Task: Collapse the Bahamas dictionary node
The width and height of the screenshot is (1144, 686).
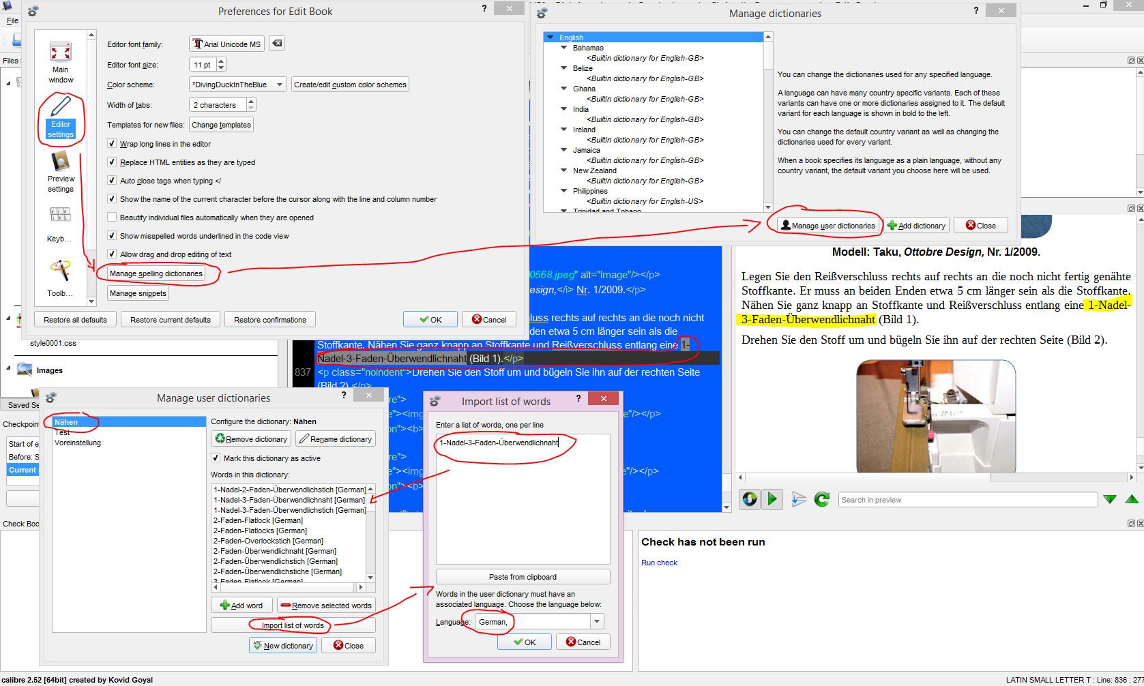Action: tap(563, 48)
